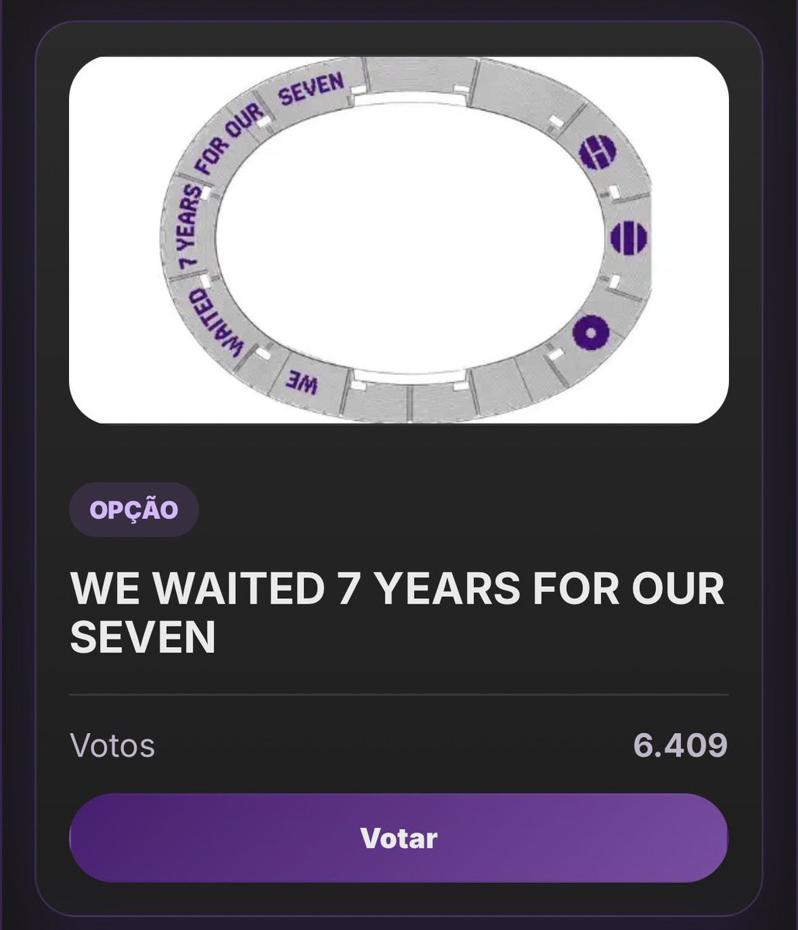Select the OPÇÃO badge label
Screen dimensions: 798x930
134,510
